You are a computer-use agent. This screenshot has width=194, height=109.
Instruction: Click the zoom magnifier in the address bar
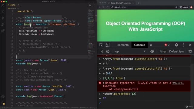(x=176, y=7)
